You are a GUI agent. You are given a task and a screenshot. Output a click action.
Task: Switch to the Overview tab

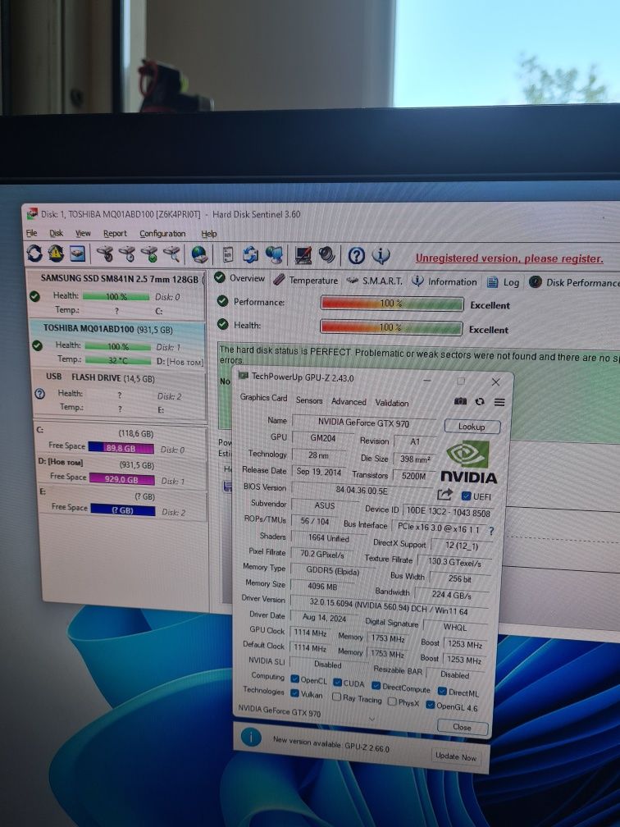[239, 278]
